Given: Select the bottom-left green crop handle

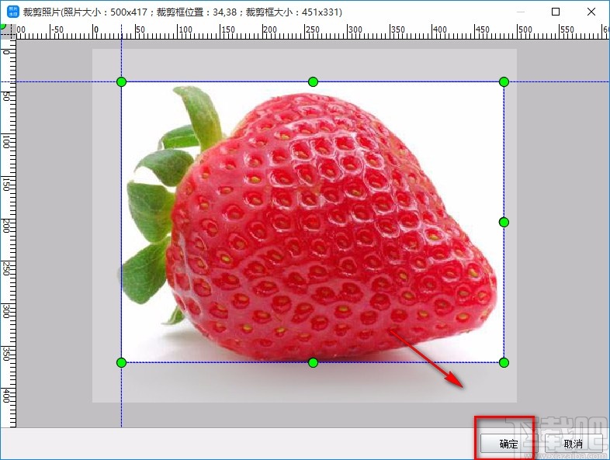Looking at the screenshot, I should tap(121, 362).
